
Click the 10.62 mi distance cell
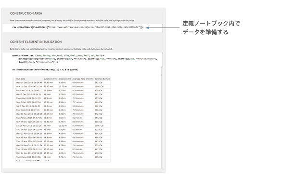tap(65, 126)
